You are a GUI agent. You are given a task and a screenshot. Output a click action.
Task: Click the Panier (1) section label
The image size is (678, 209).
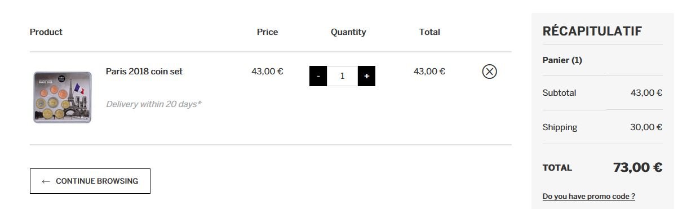[x=562, y=60]
